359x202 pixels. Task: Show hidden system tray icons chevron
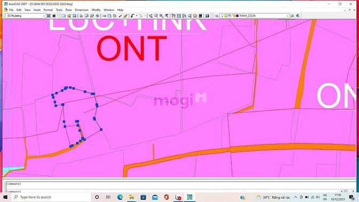[x=295, y=197]
